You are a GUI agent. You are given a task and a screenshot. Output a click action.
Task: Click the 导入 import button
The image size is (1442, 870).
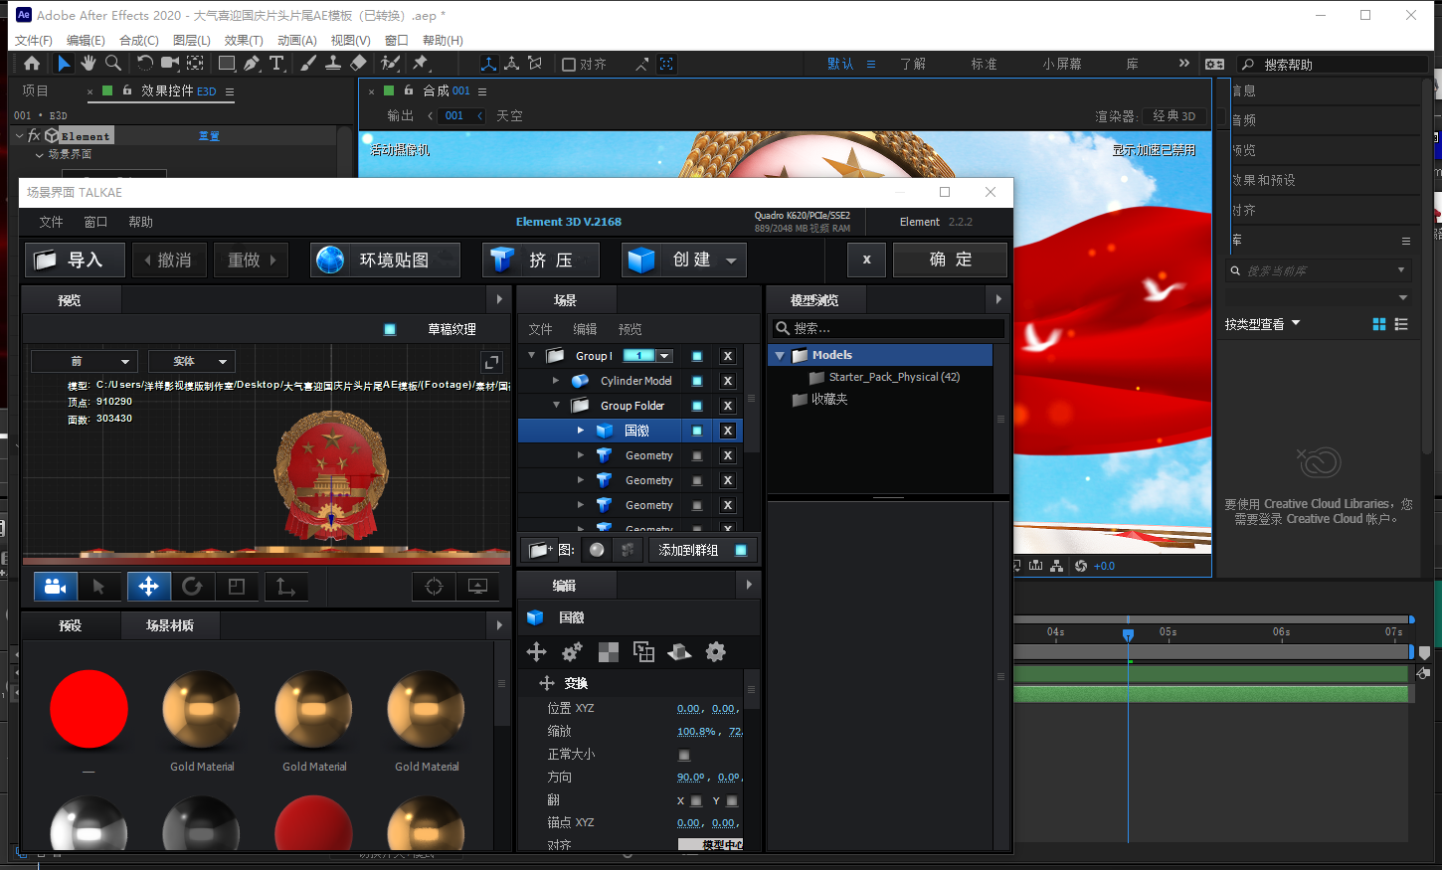click(75, 260)
